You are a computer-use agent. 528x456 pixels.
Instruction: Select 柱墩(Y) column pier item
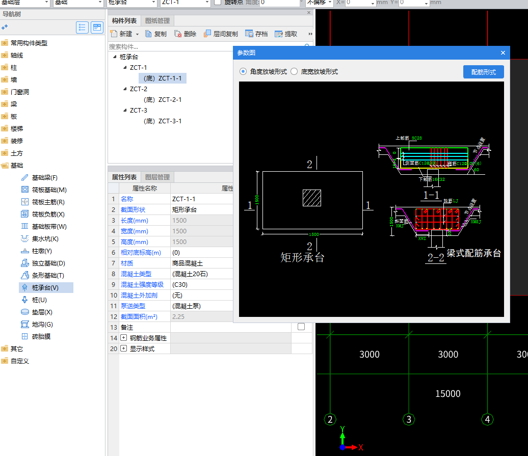pos(36,251)
